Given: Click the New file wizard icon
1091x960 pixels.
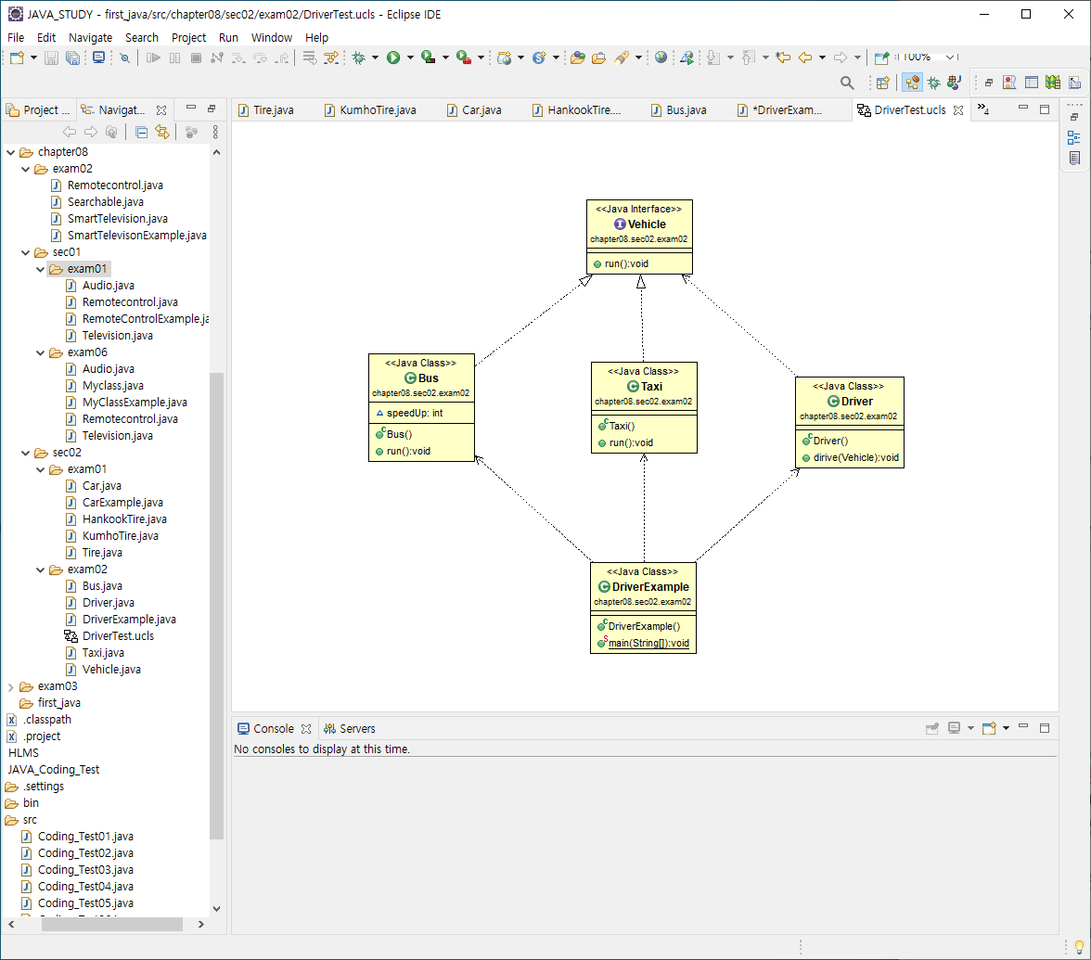Looking at the screenshot, I should coord(17,58).
